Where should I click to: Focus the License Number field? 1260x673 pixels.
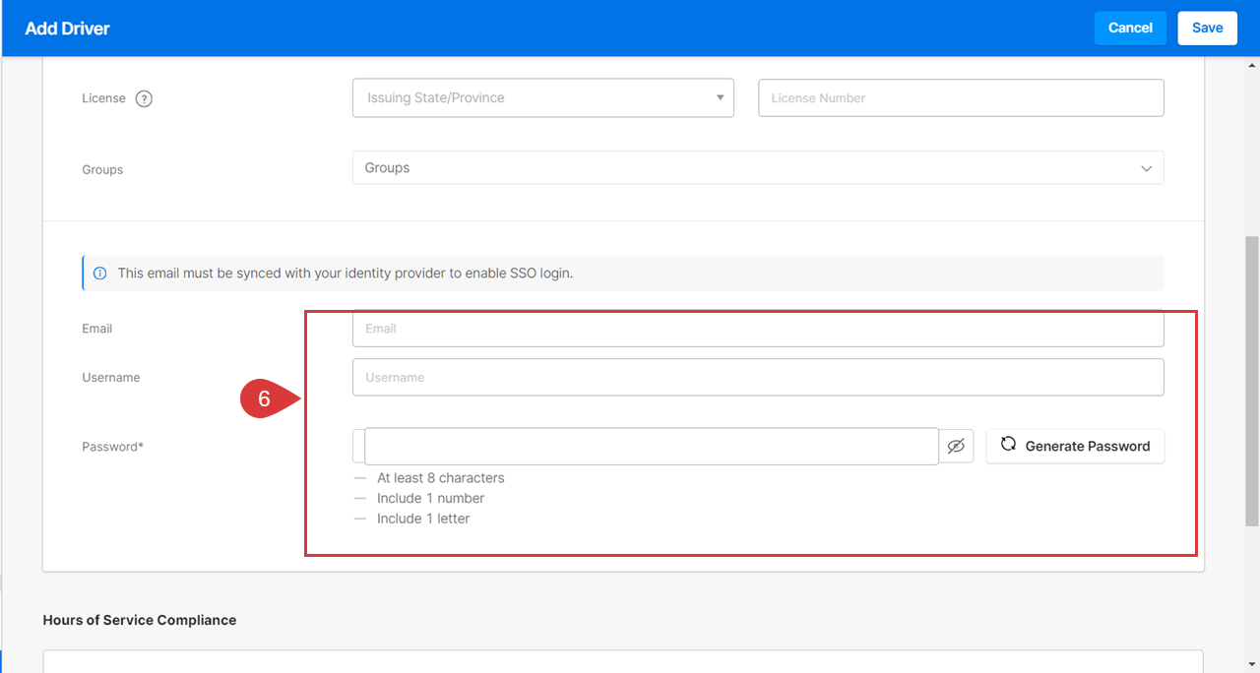click(x=961, y=98)
